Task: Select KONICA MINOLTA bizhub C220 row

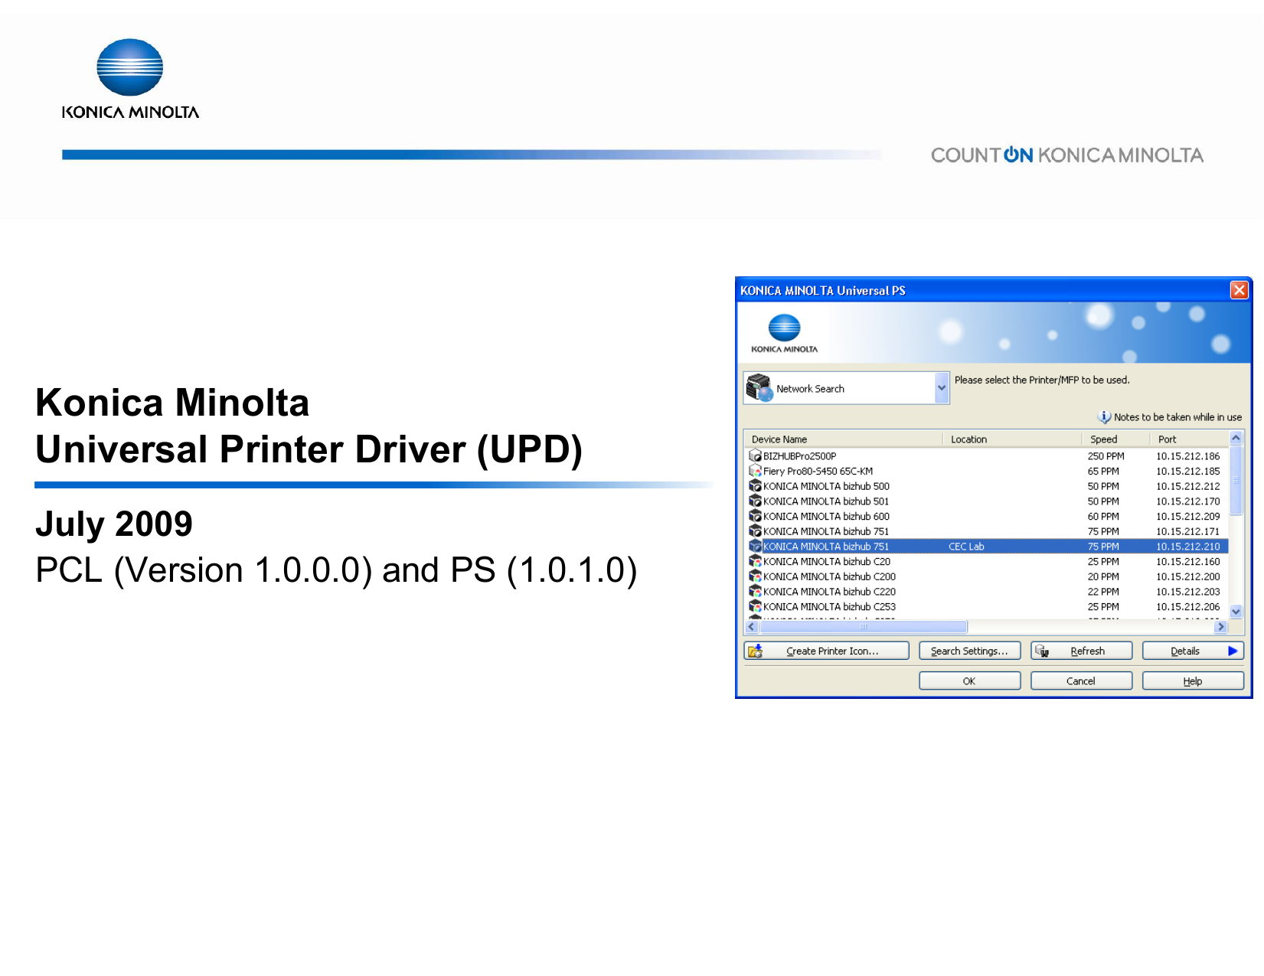Action: click(986, 592)
